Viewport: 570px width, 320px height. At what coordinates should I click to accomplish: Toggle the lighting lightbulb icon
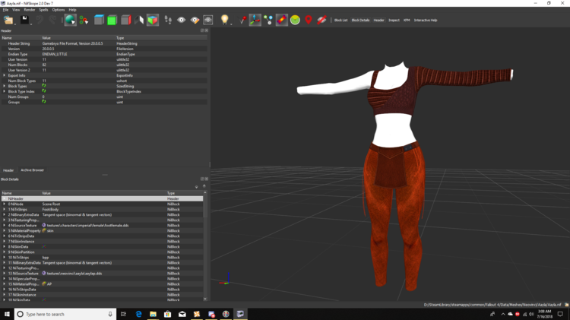(x=225, y=20)
